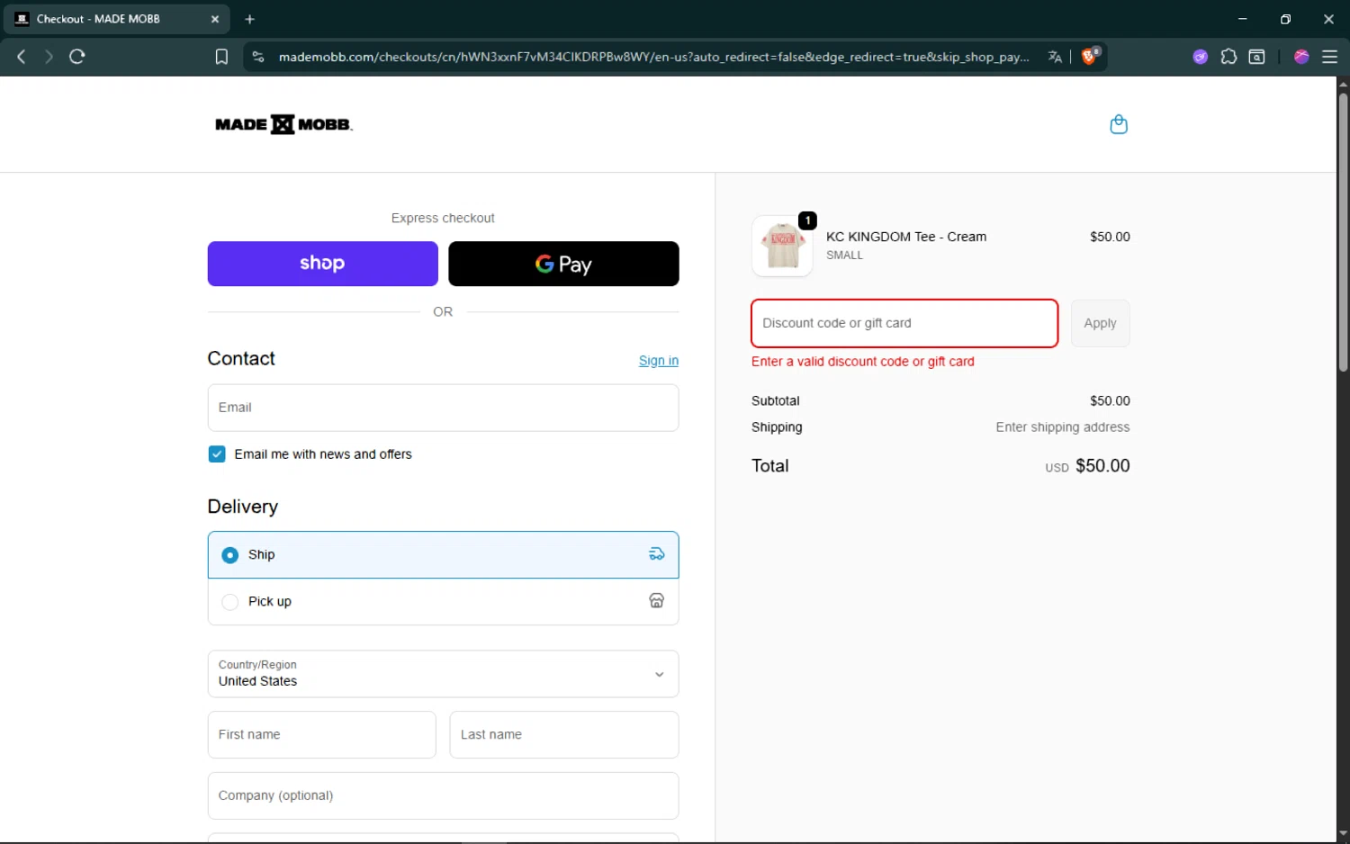The height and width of the screenshot is (844, 1350).
Task: Click the MADE MOBB logo
Action: pos(283,124)
